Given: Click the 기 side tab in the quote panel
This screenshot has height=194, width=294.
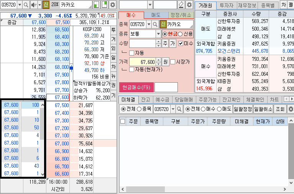Looking at the screenshot, I should pos(113,95).
